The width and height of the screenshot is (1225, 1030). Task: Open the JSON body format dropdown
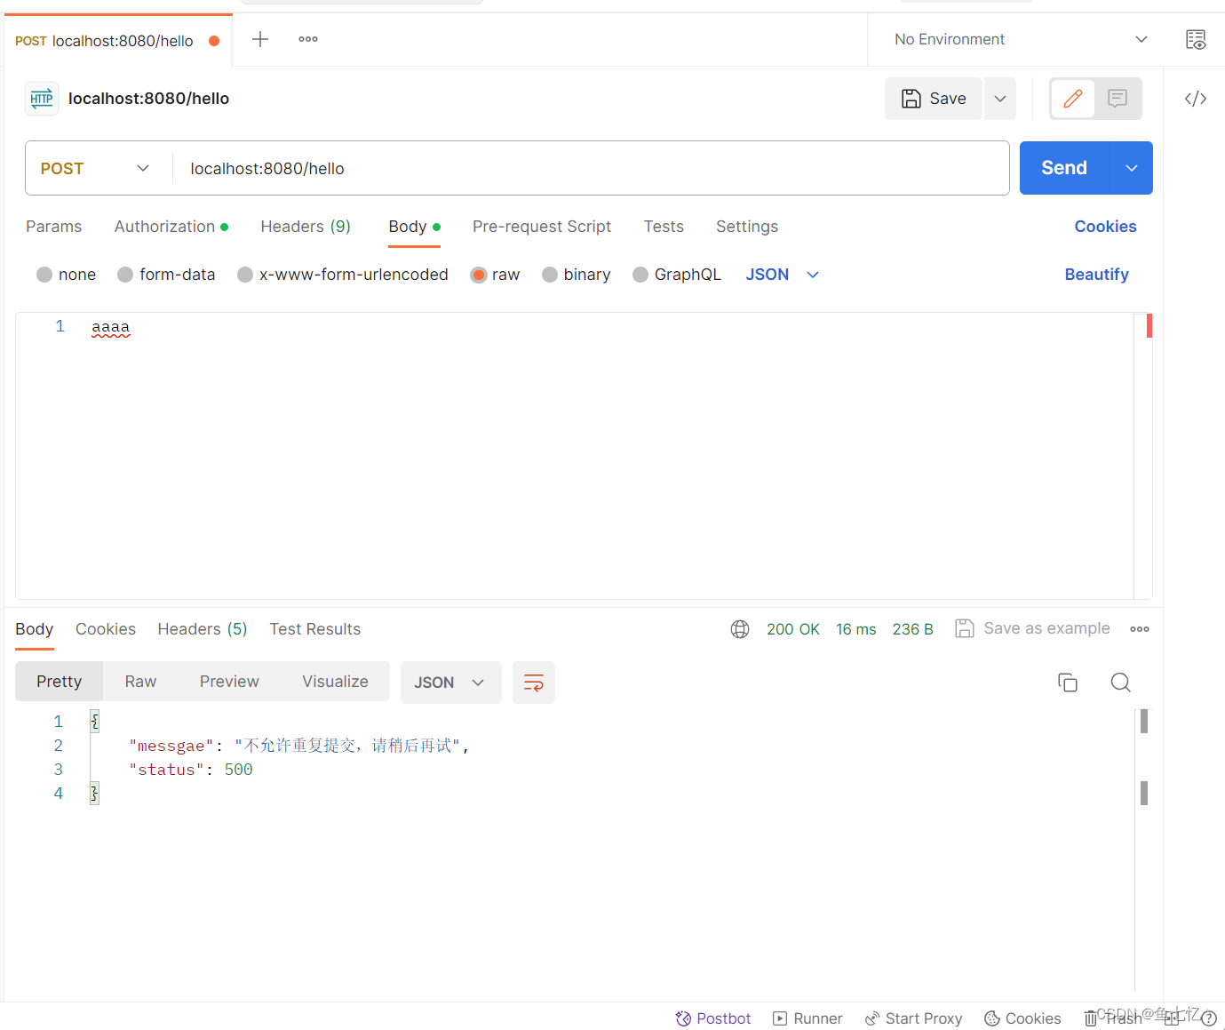(782, 275)
